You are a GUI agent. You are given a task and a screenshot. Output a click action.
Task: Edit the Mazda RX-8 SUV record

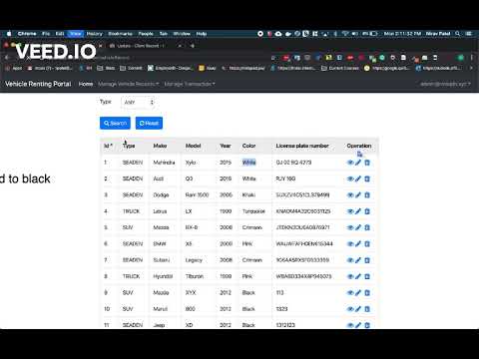click(358, 227)
